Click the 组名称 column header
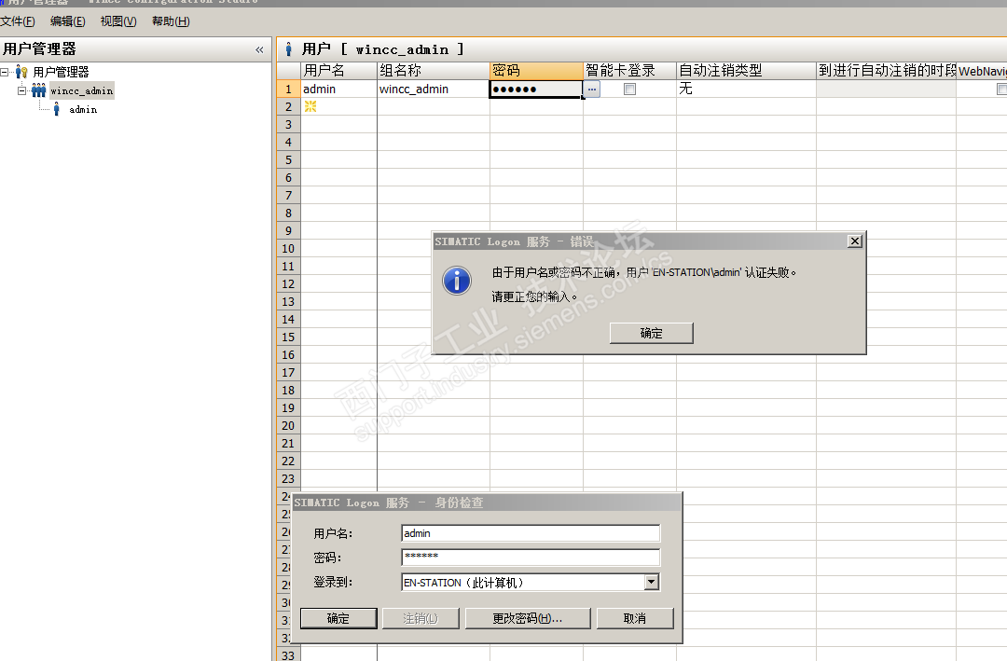 434,71
